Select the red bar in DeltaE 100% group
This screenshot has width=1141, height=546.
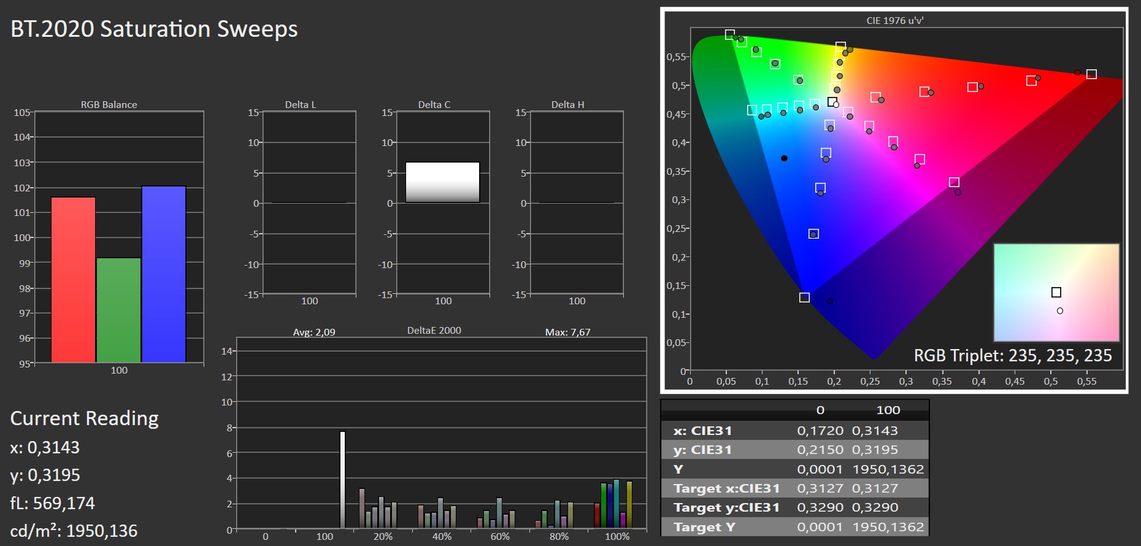tap(597, 516)
